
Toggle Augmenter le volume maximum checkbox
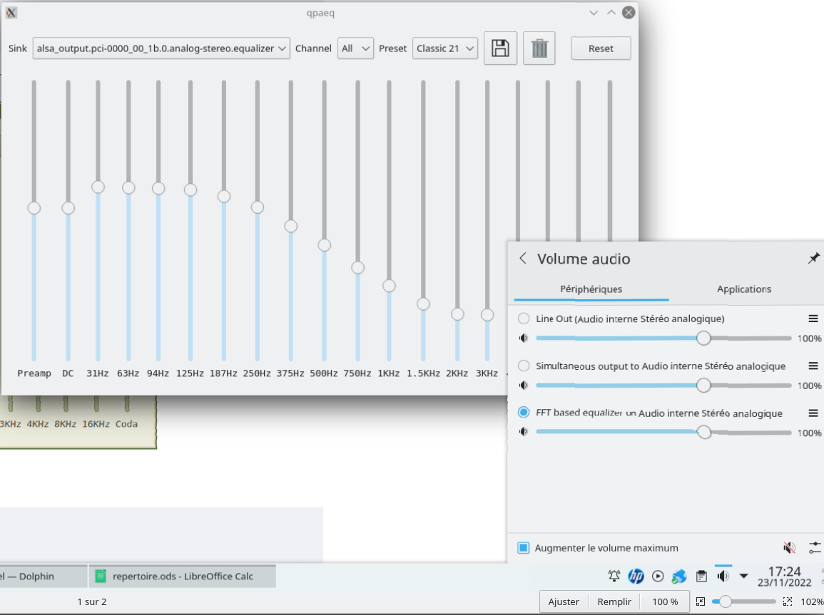point(523,548)
